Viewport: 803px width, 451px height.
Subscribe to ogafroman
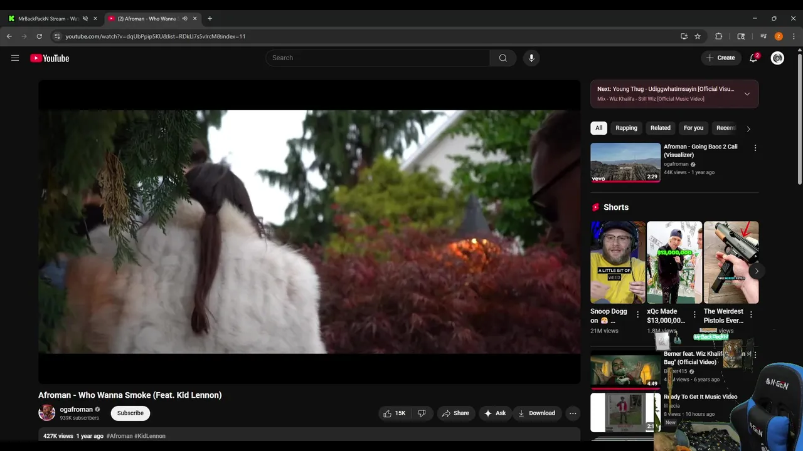click(x=130, y=413)
